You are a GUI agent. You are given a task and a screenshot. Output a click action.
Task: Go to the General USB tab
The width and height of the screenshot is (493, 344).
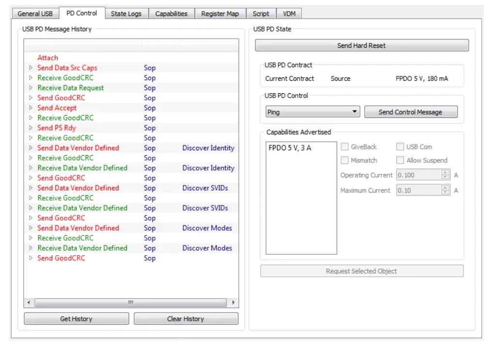pyautogui.click(x=34, y=14)
